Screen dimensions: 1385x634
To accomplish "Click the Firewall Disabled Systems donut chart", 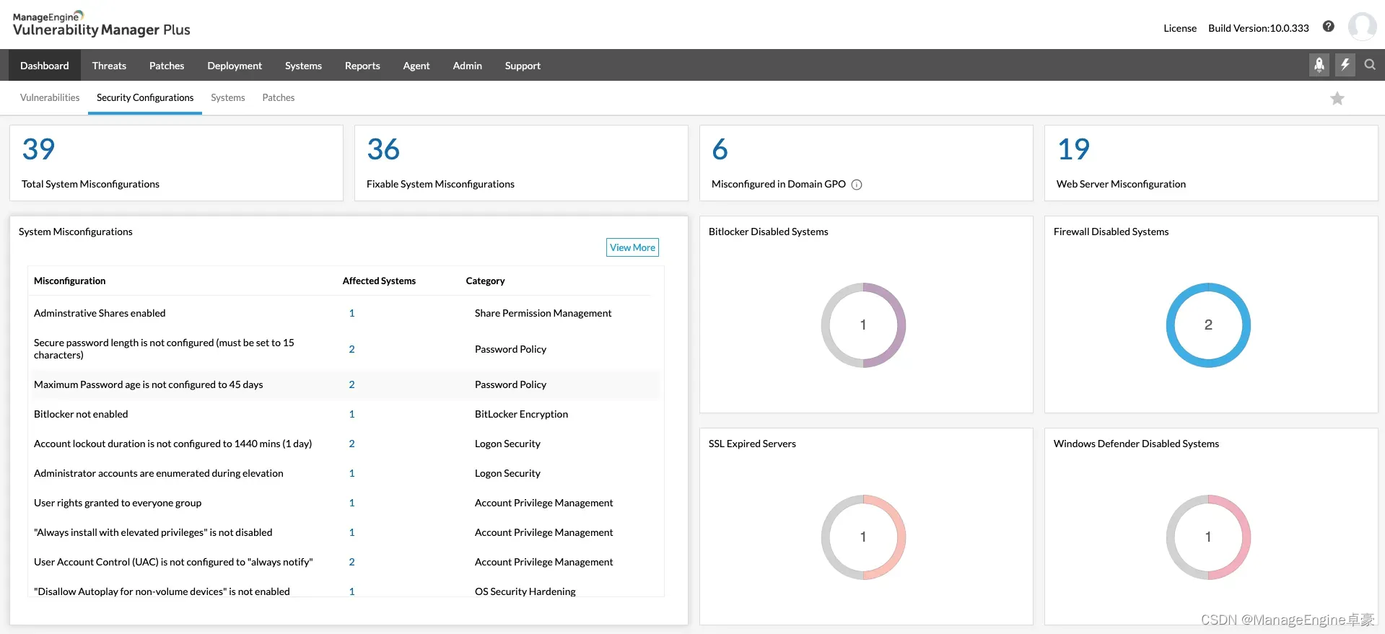I will point(1208,325).
